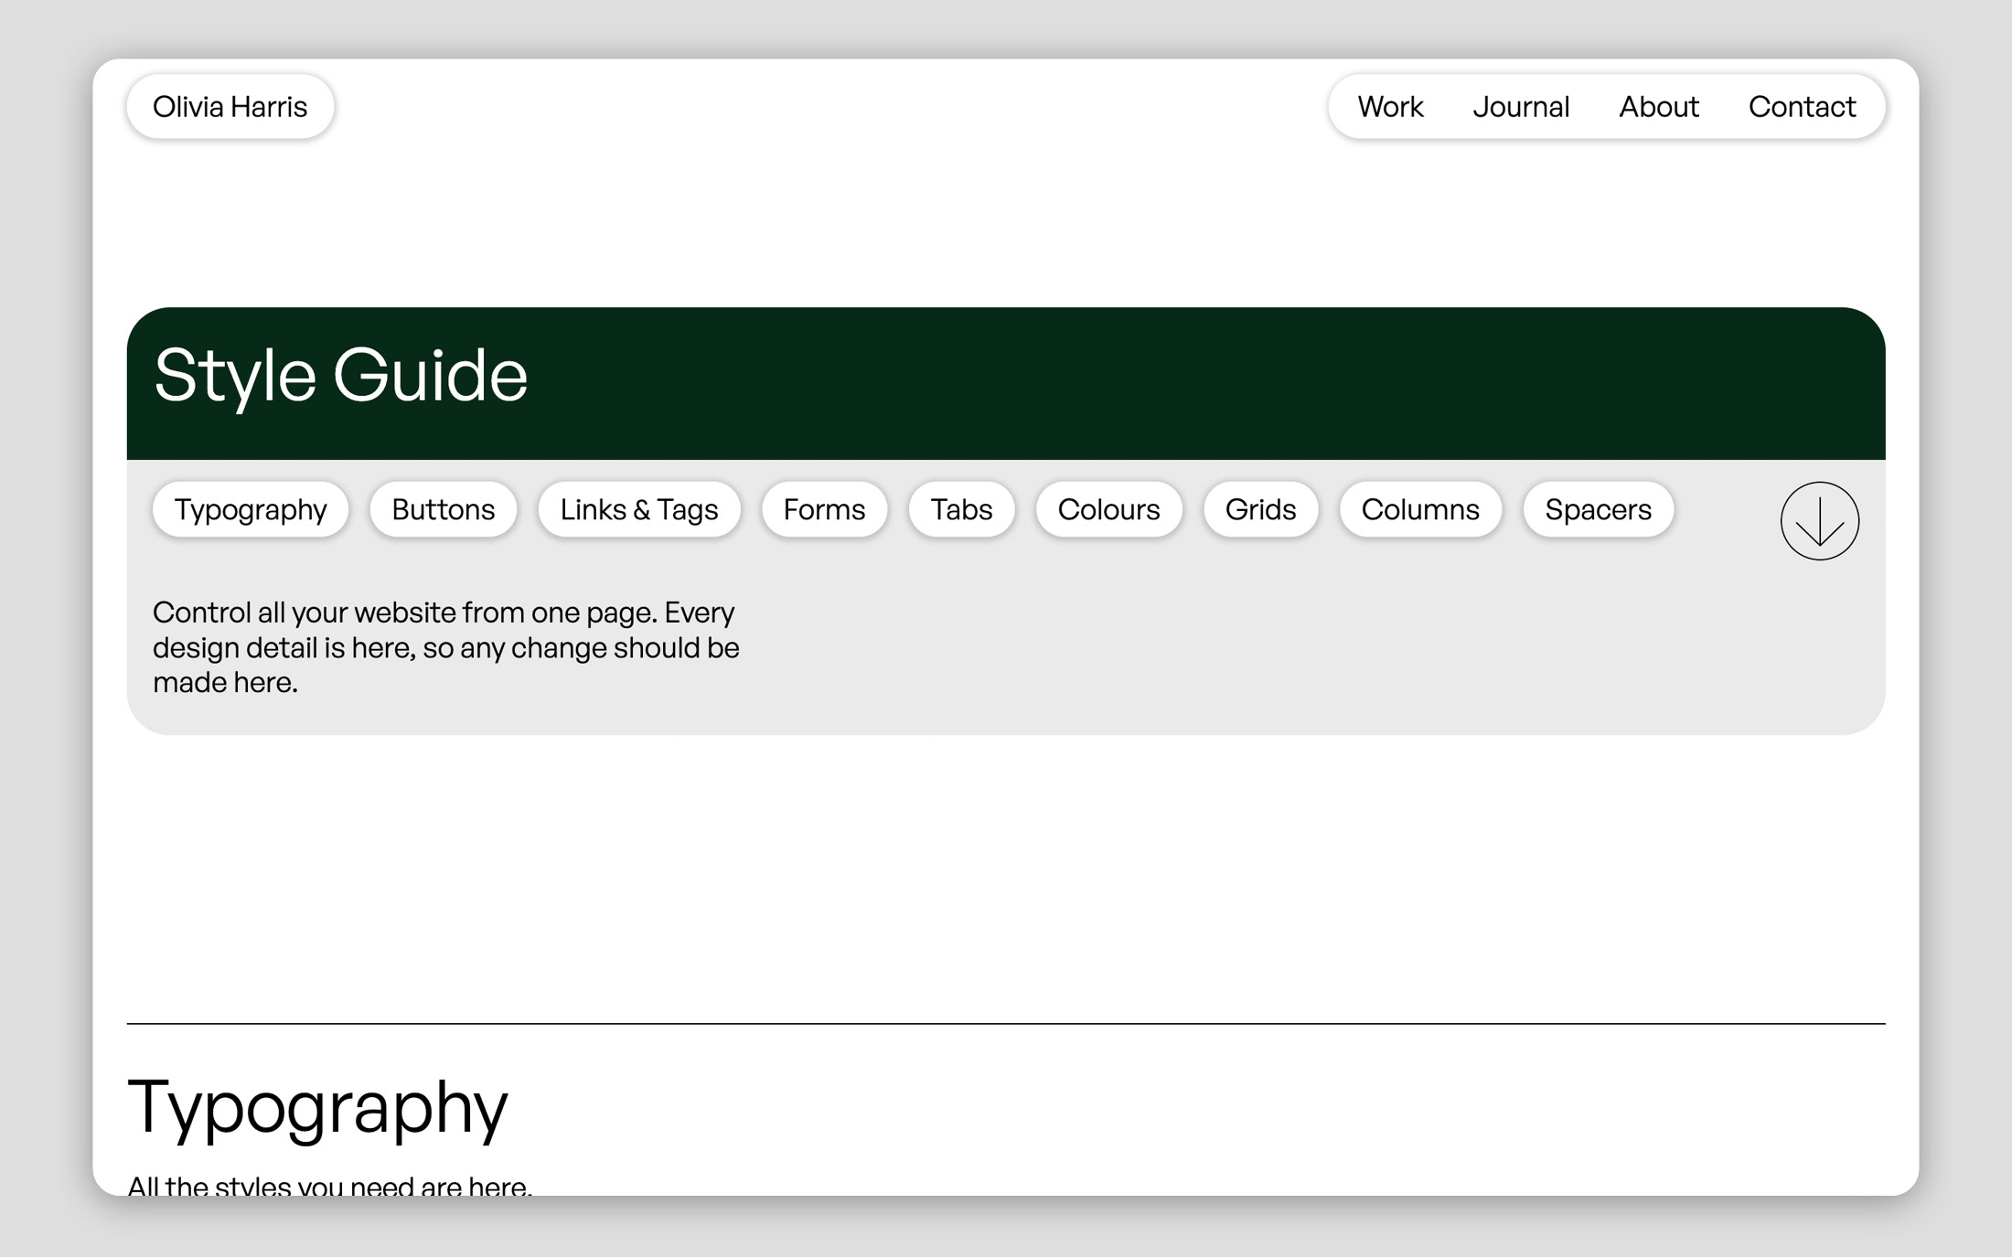Click the Columns anchor pill

pyautogui.click(x=1419, y=509)
